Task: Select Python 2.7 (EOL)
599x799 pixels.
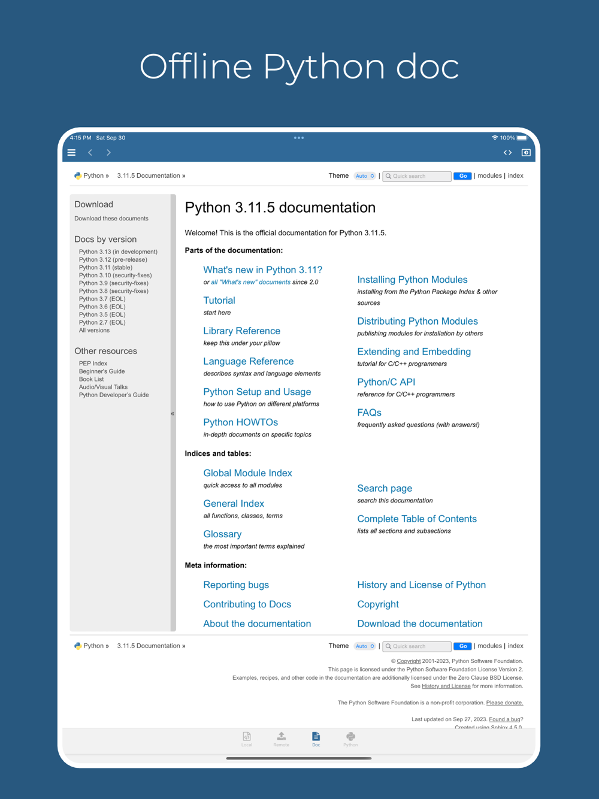Action: pos(102,322)
